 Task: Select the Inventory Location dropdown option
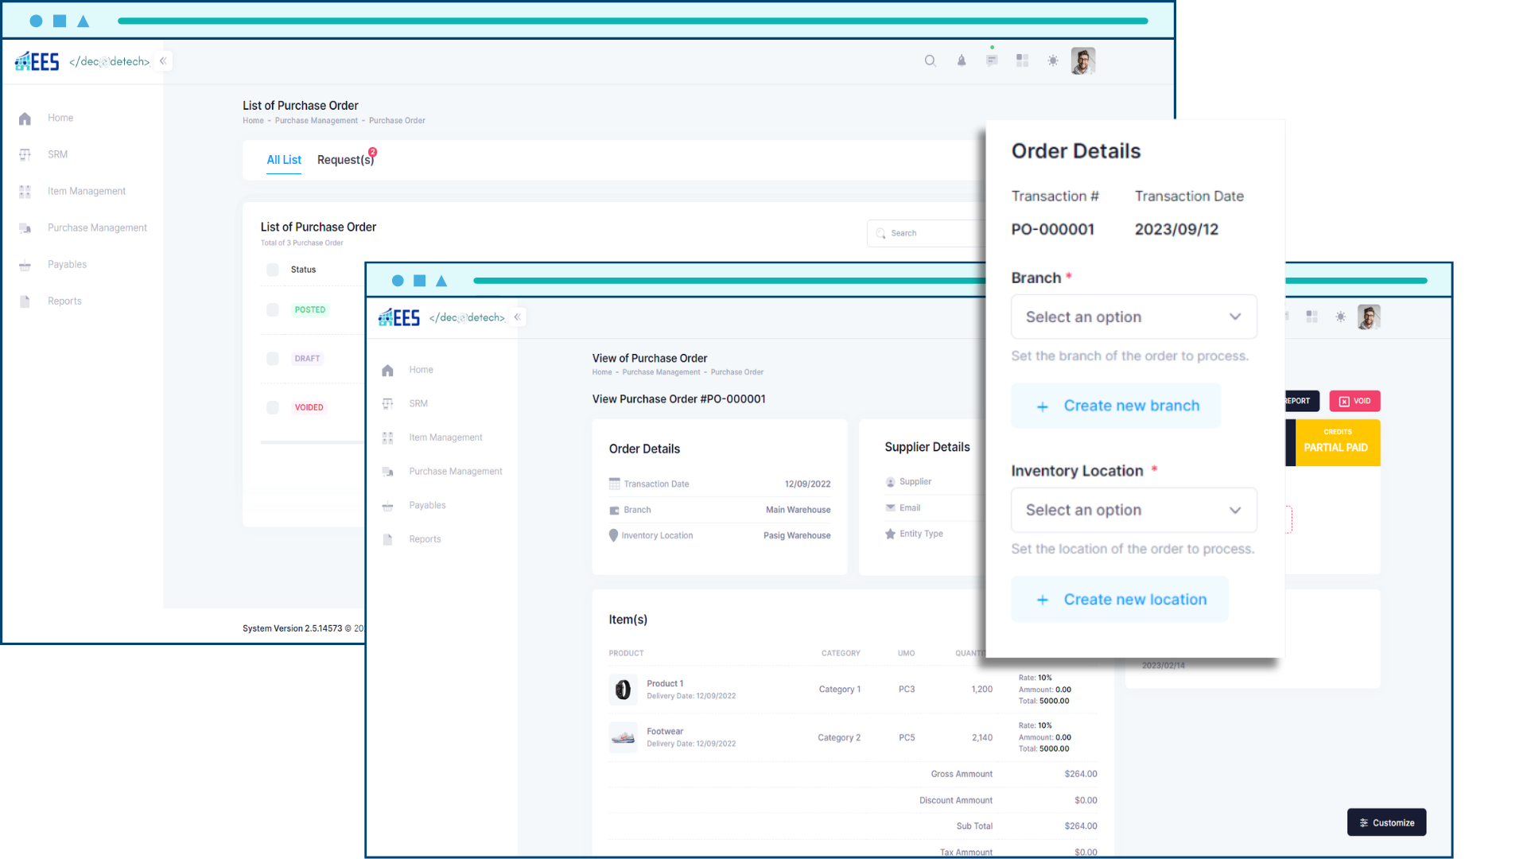pyautogui.click(x=1133, y=510)
